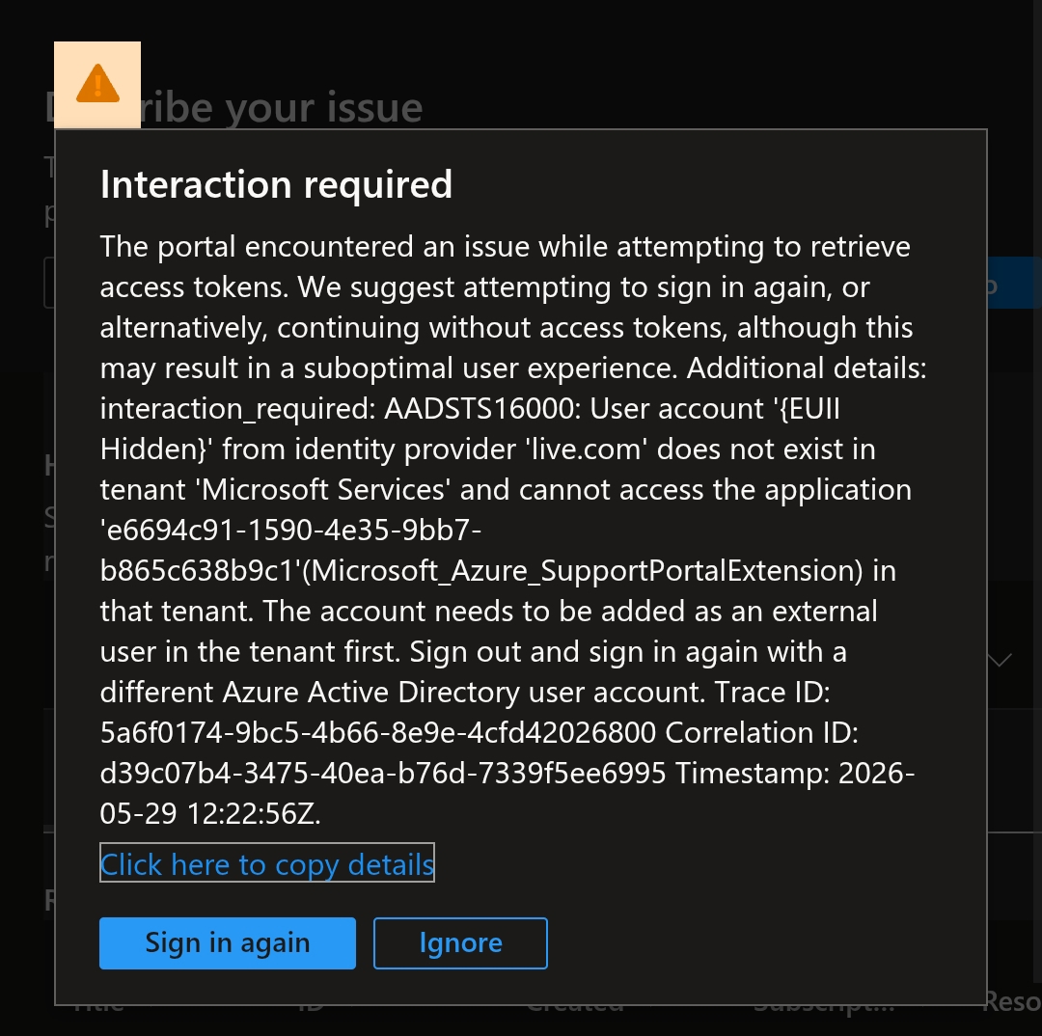This screenshot has width=1042, height=1036.
Task: Dismiss the error with the Ignore button
Action: click(x=460, y=943)
